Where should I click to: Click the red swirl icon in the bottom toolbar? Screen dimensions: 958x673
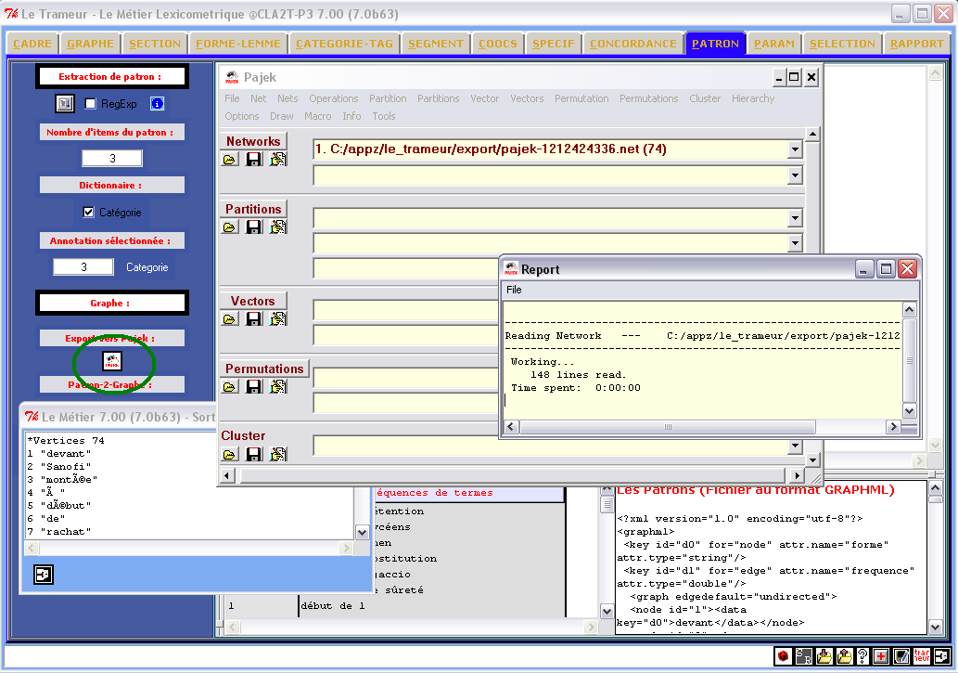click(784, 656)
